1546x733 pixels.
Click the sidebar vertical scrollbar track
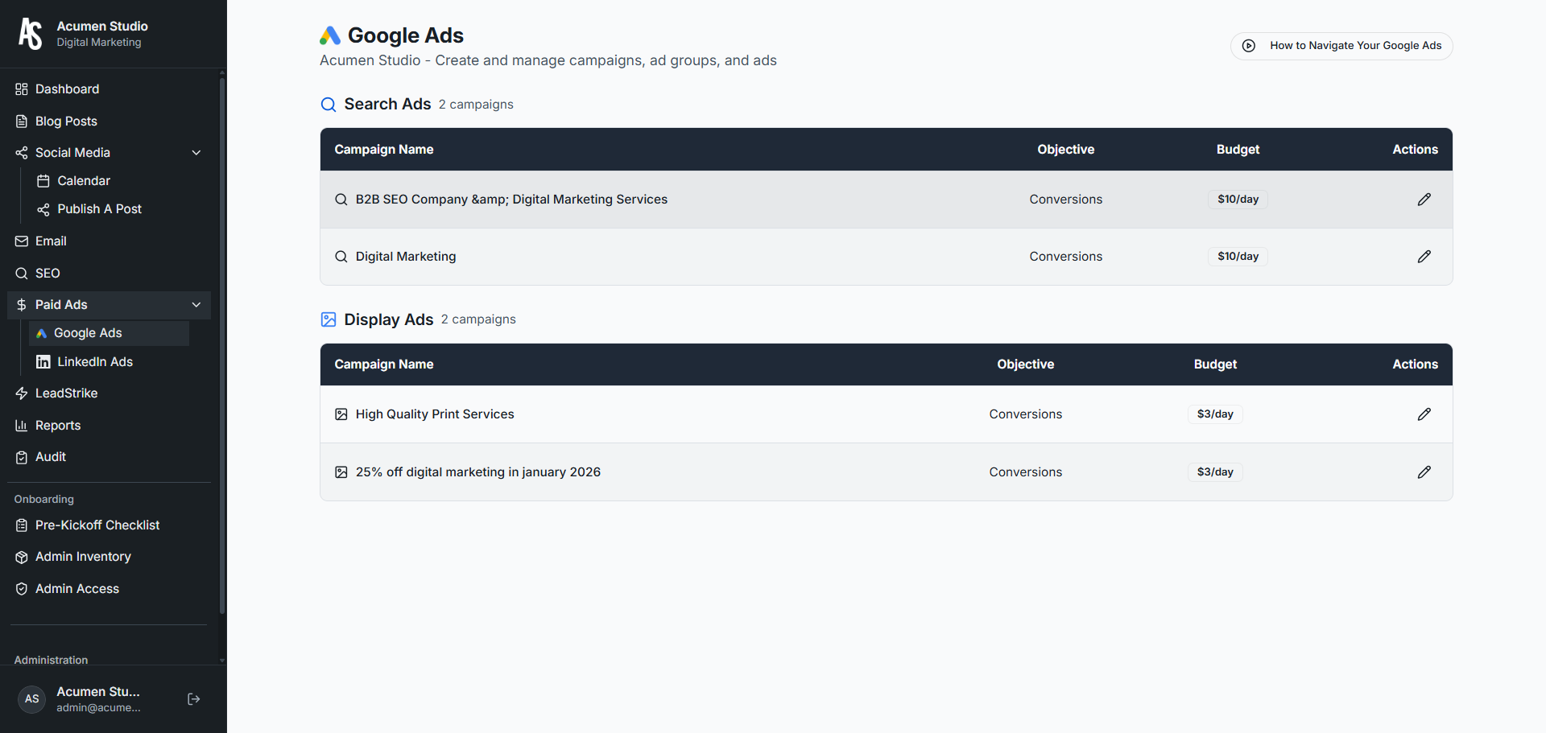click(222, 366)
